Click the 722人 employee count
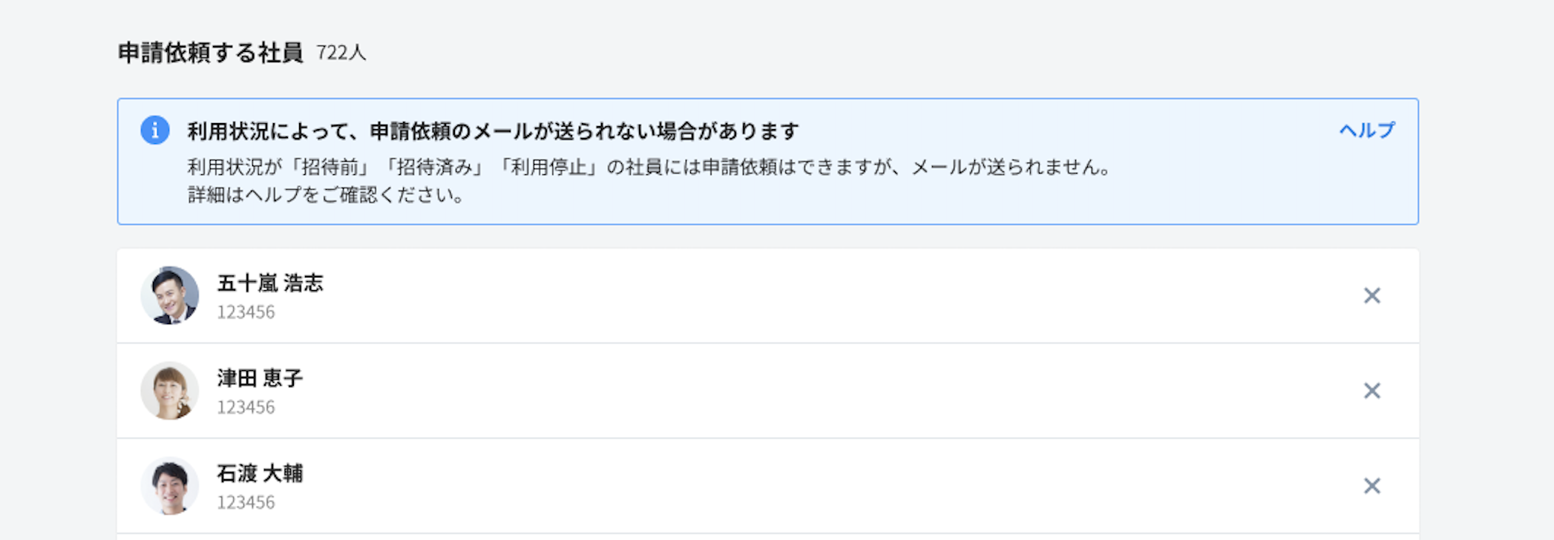The image size is (1554, 540). pos(341,53)
